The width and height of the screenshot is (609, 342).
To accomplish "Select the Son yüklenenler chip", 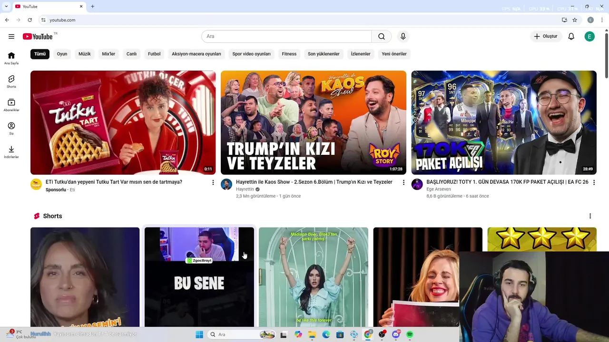I will (x=324, y=54).
